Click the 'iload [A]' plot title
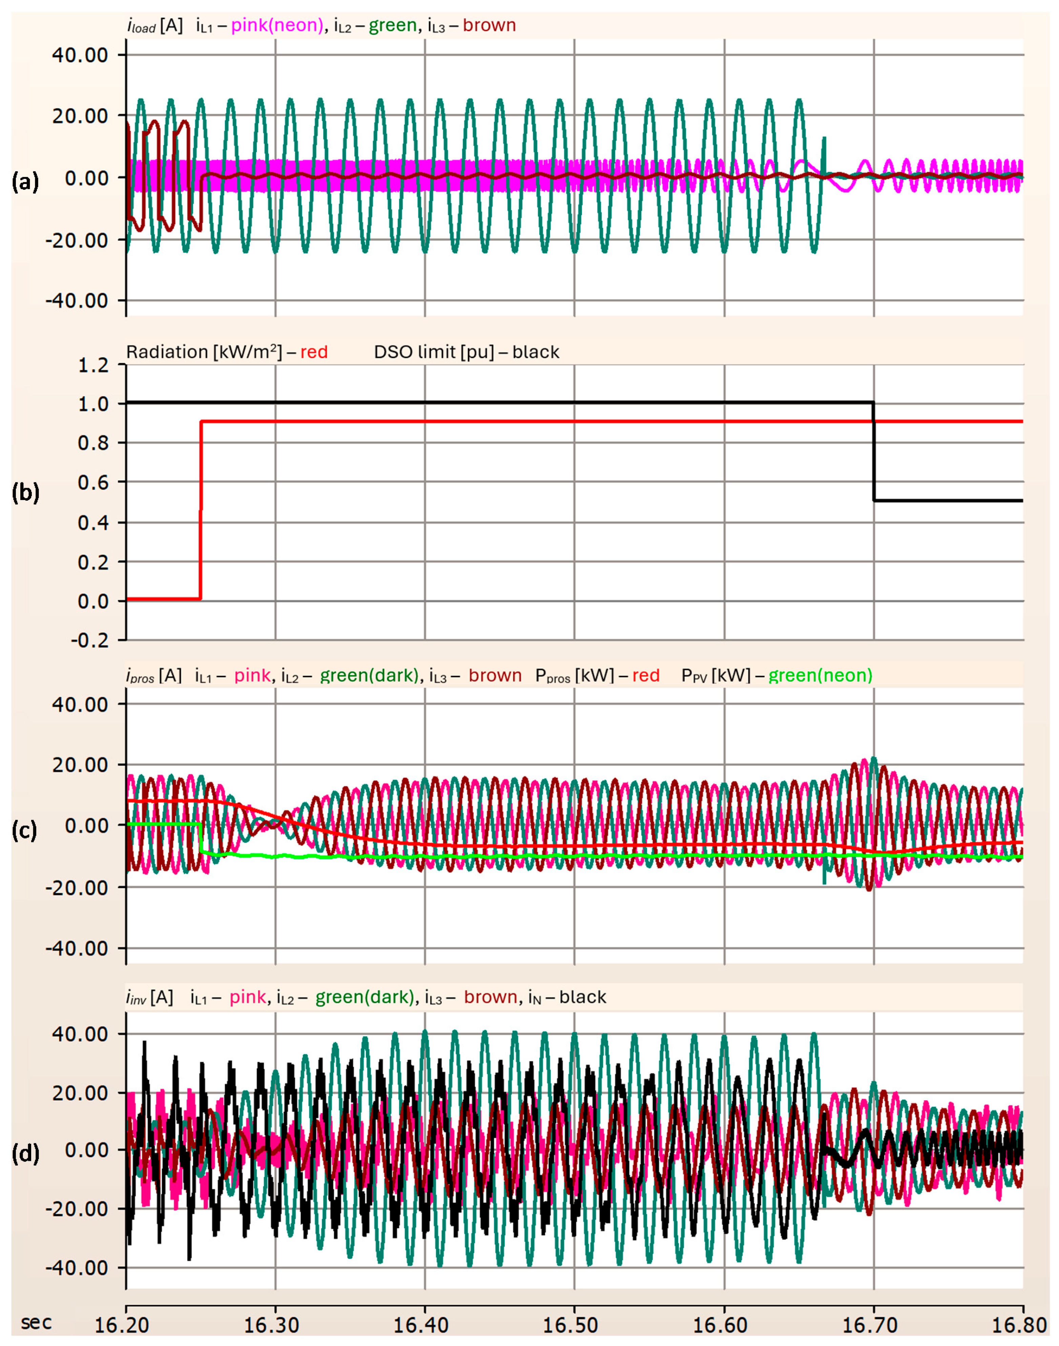Screen dimensions: 1059x1346 tap(154, 25)
